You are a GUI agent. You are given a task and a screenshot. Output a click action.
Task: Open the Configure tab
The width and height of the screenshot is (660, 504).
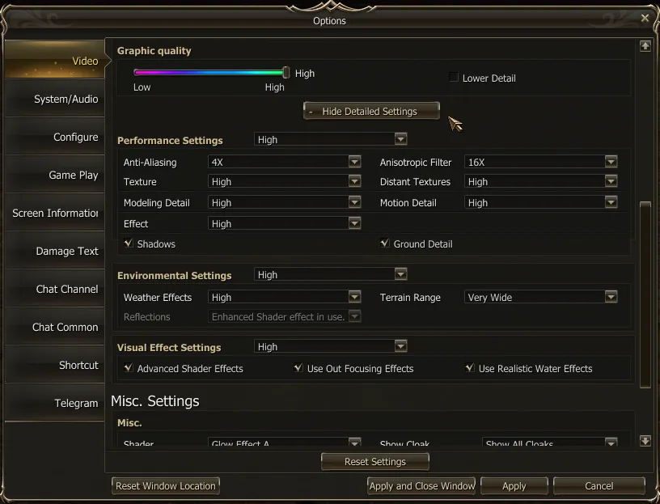click(55, 137)
